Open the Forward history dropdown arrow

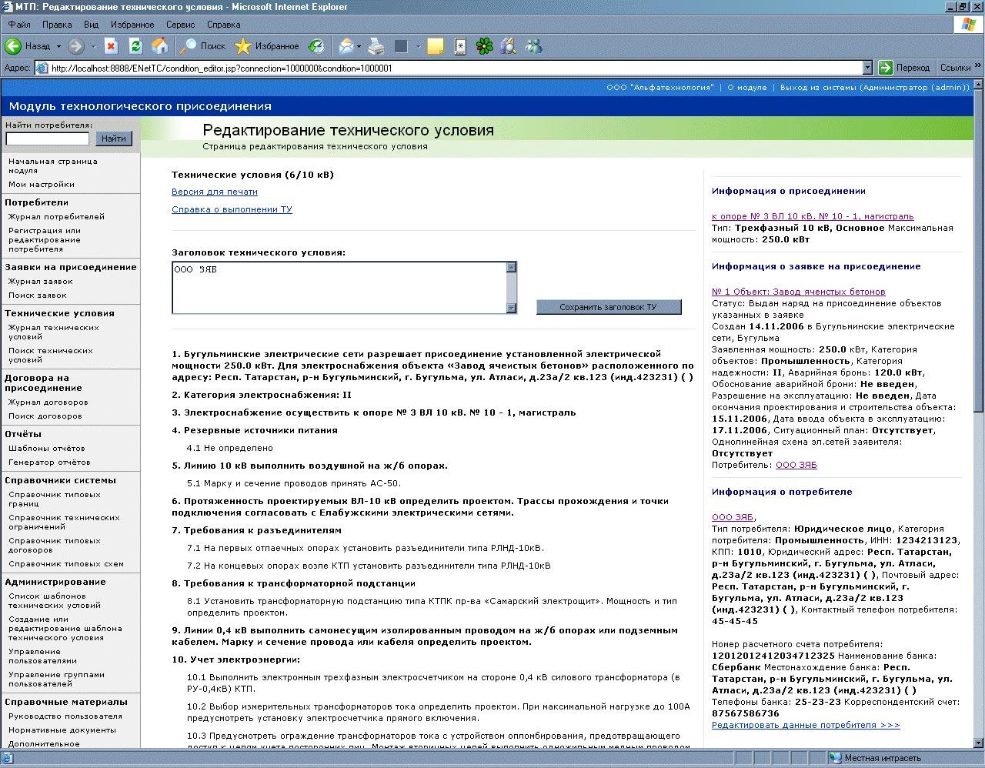pyautogui.click(x=93, y=46)
